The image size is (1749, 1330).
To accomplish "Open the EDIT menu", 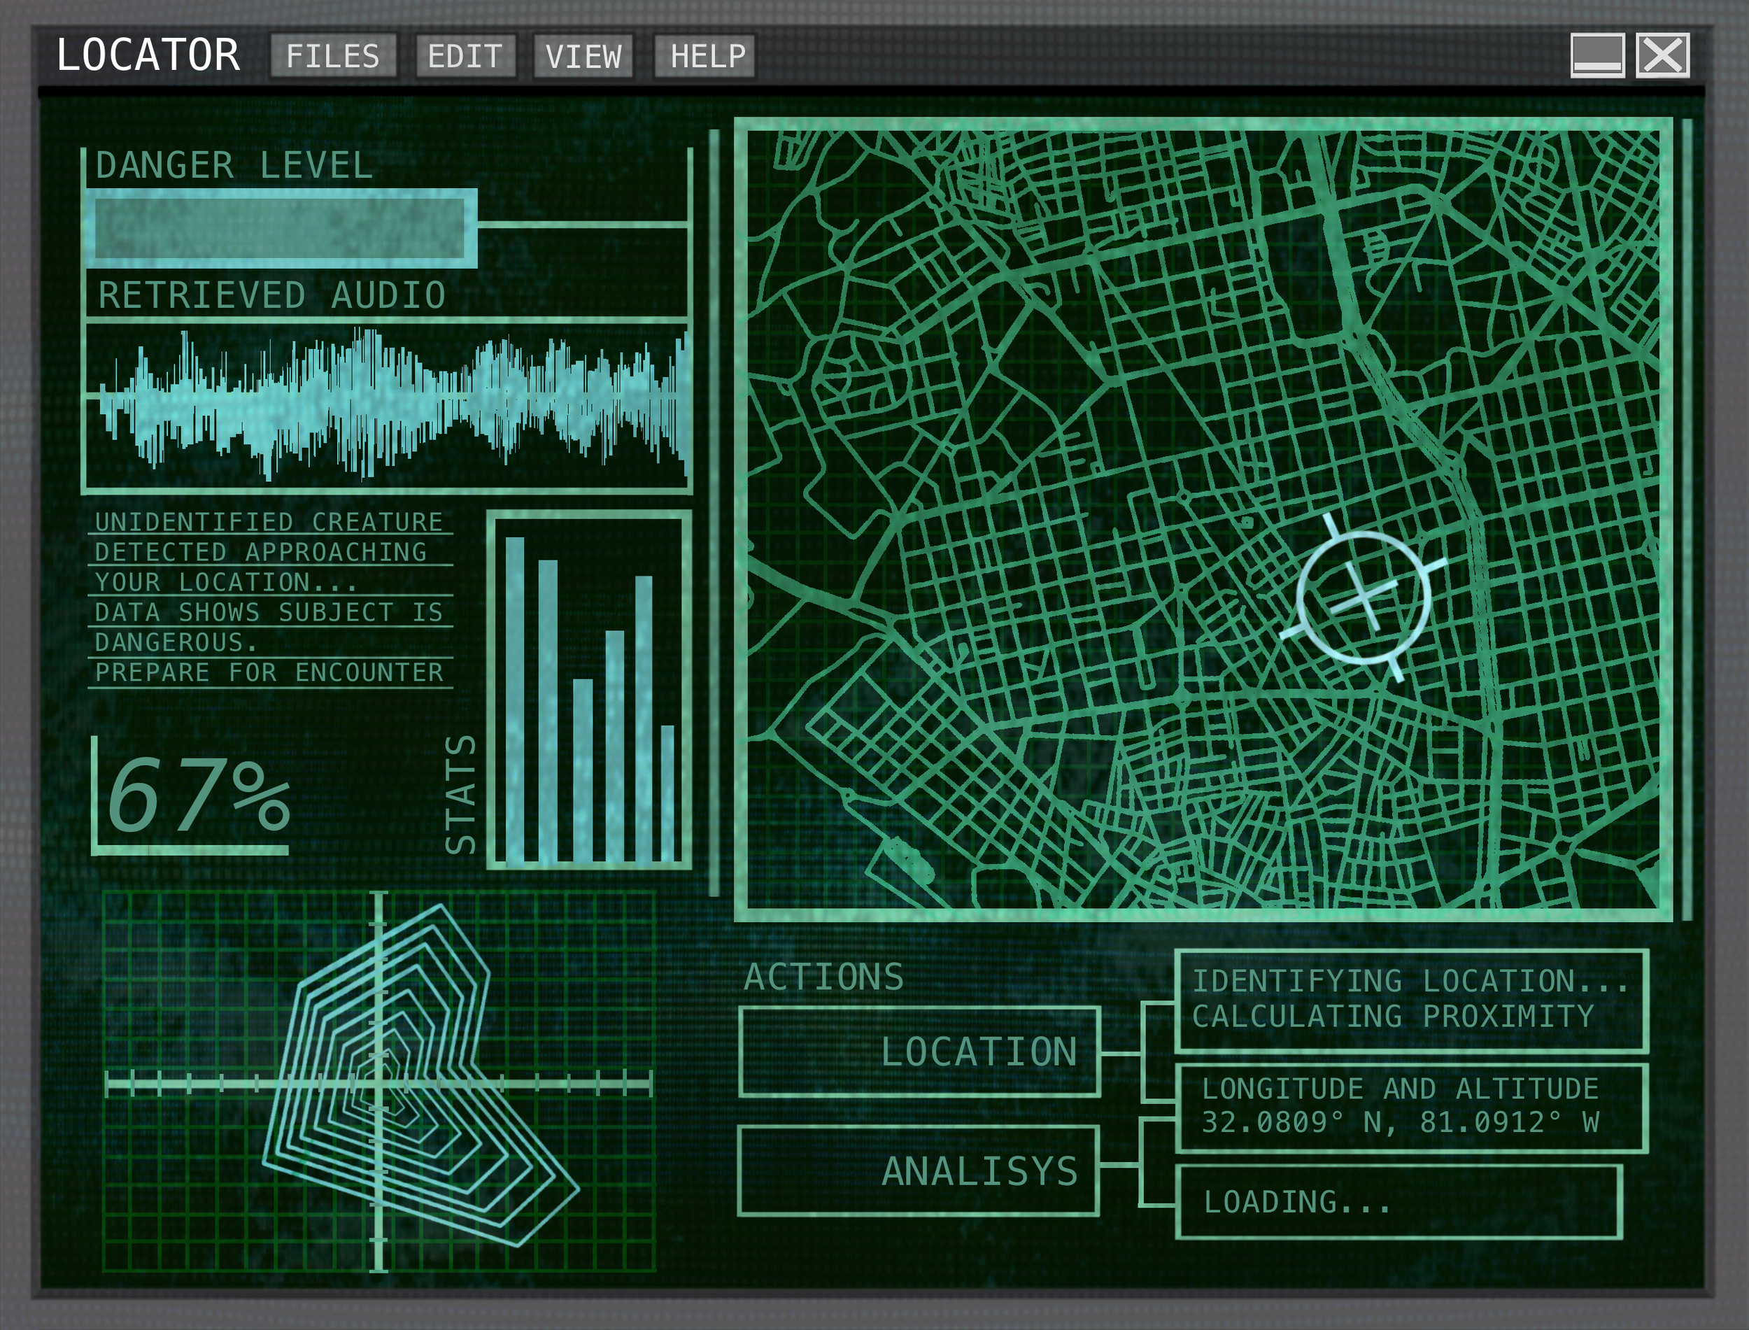I will (x=465, y=55).
